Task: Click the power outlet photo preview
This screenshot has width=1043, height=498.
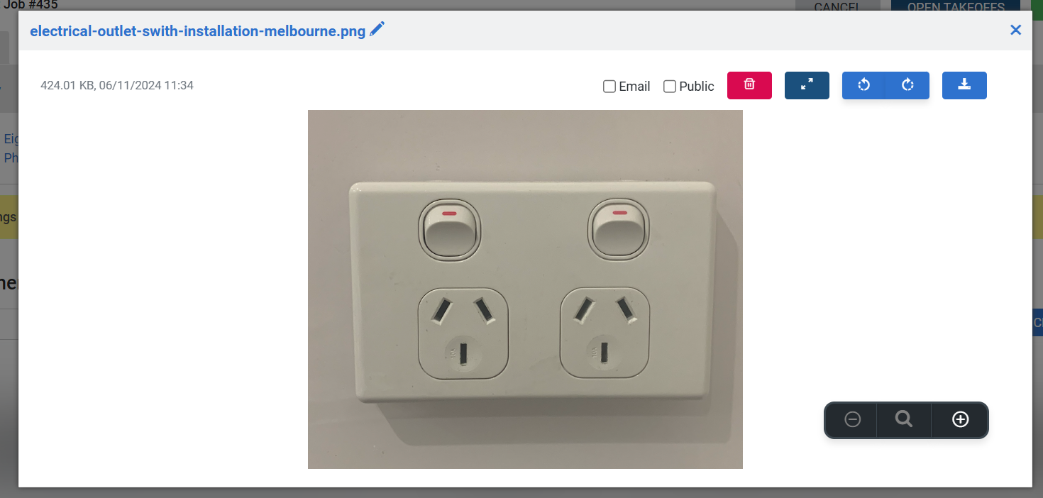Action: click(x=525, y=289)
